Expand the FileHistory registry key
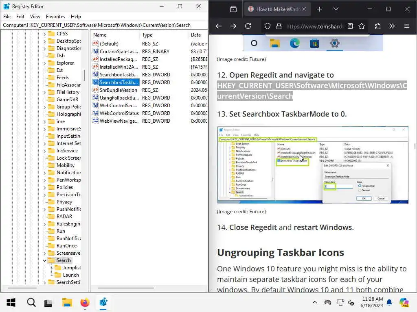Image resolution: width=417 pixels, height=312 pixels. (x=45, y=92)
